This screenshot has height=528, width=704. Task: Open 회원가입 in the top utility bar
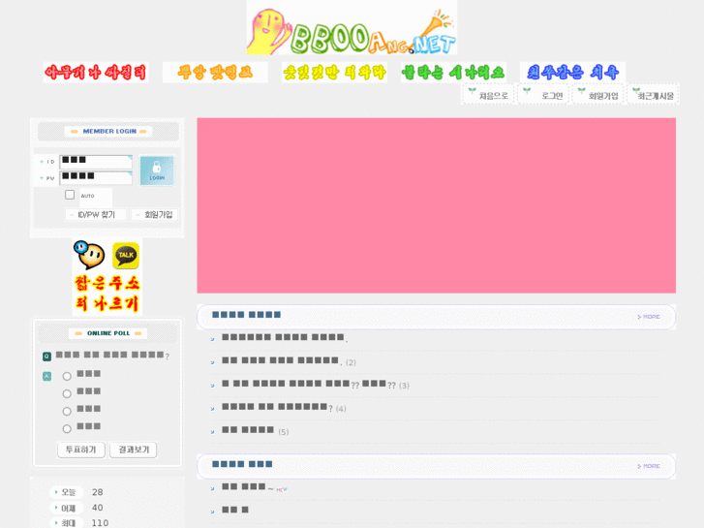[597, 94]
